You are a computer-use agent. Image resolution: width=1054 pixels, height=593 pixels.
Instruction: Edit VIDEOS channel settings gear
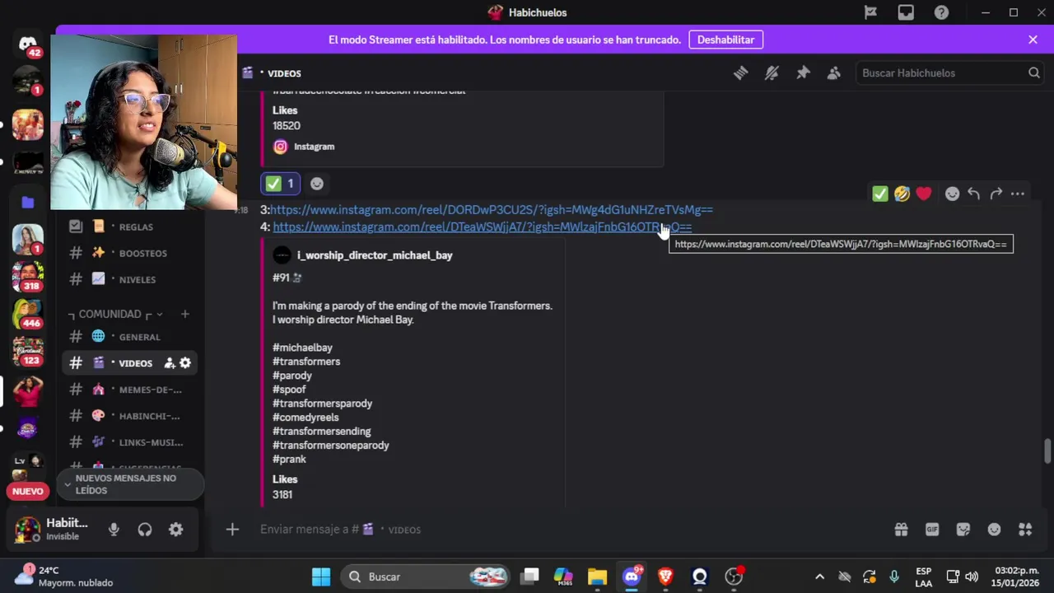[185, 363]
